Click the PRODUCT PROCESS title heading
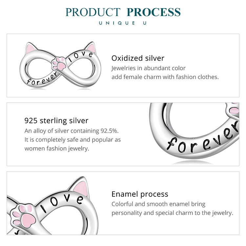 point(123,12)
